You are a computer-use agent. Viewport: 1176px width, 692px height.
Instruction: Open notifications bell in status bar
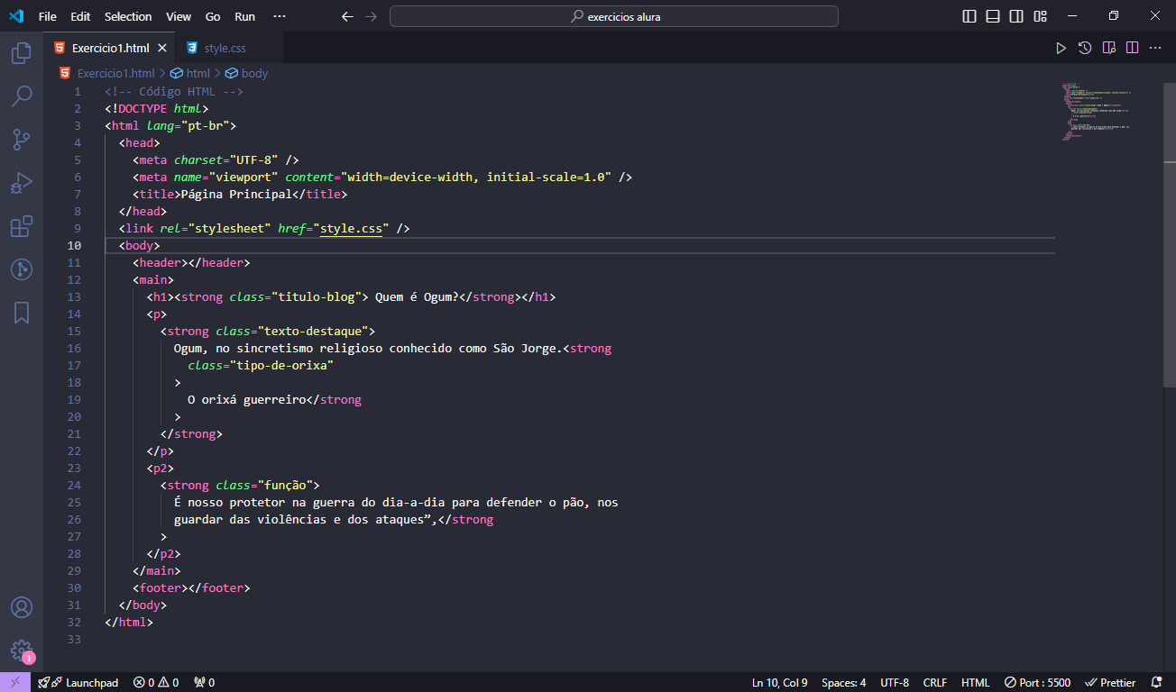(x=1157, y=682)
